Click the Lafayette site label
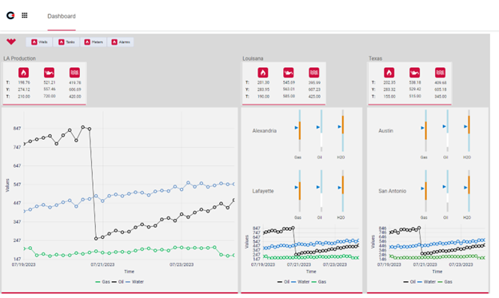 (263, 191)
